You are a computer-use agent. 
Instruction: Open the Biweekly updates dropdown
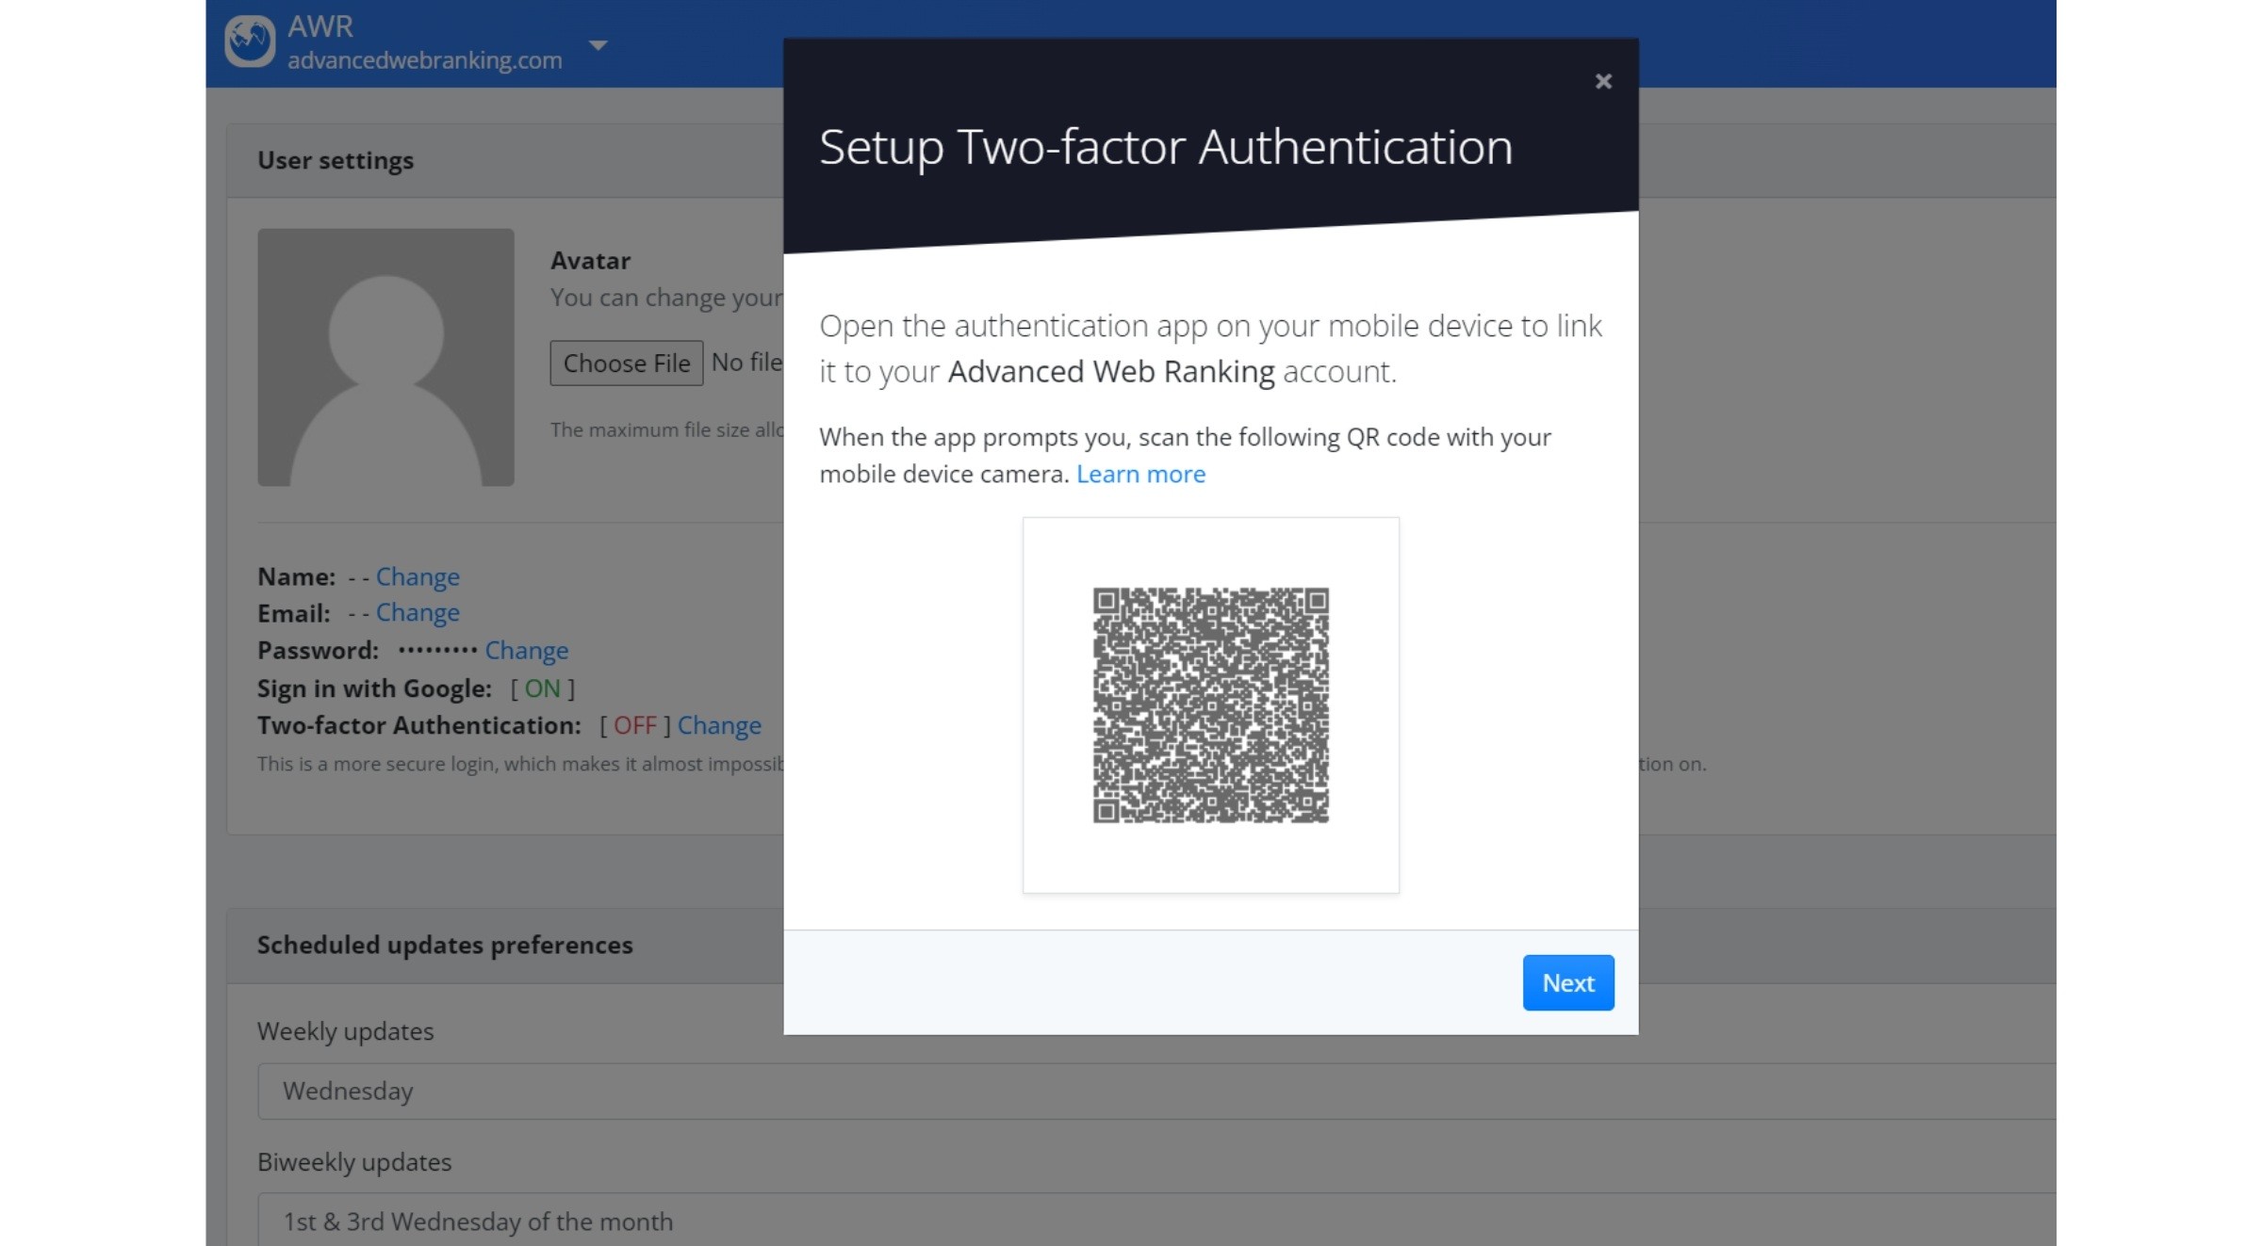(x=1156, y=1221)
